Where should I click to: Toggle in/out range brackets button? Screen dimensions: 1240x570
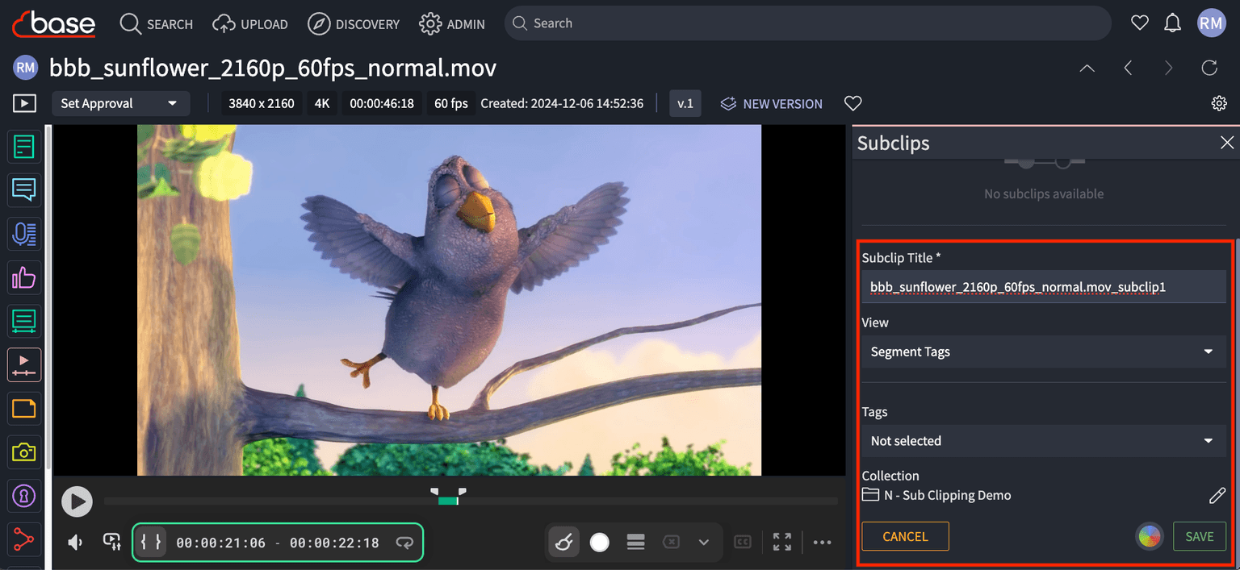tap(151, 542)
